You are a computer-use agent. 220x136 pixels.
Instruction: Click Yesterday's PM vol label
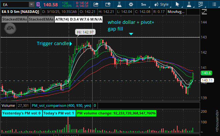pyautogui.click(x=22, y=113)
